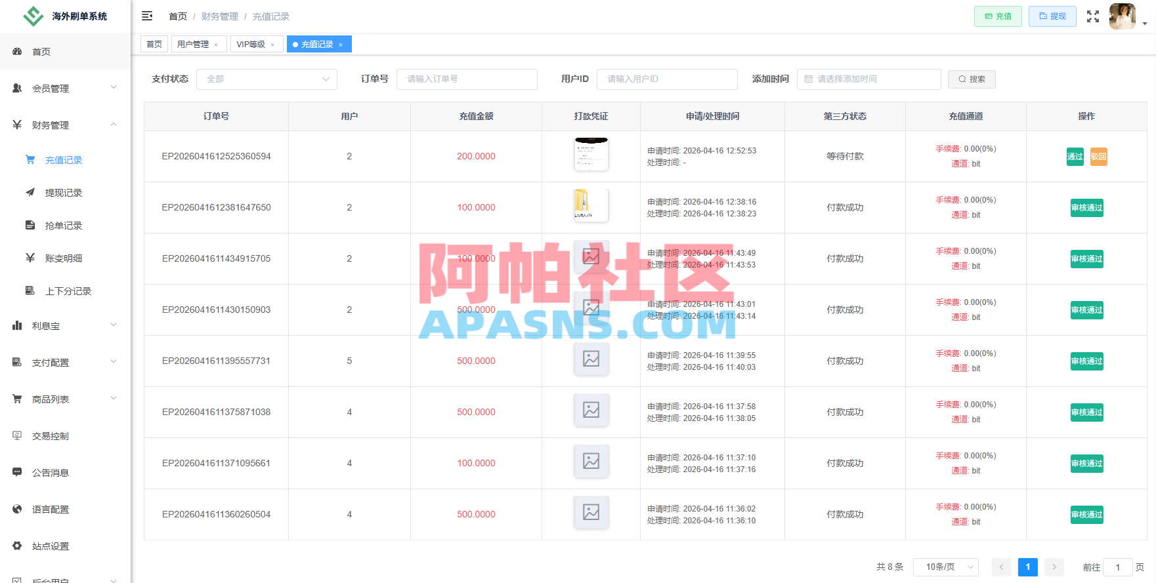Click the 站点设置 gear icon
This screenshot has width=1156, height=583.
[17, 546]
